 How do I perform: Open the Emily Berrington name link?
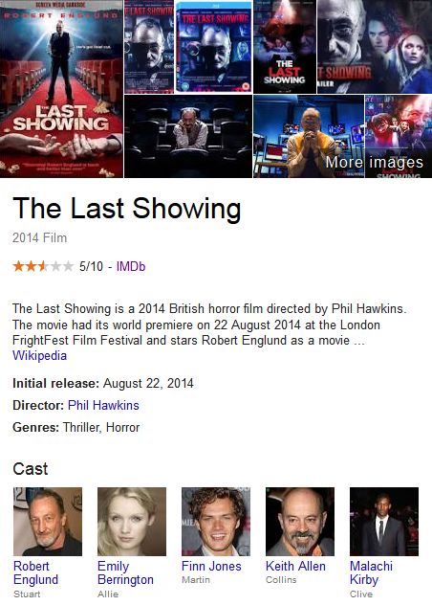point(125,572)
